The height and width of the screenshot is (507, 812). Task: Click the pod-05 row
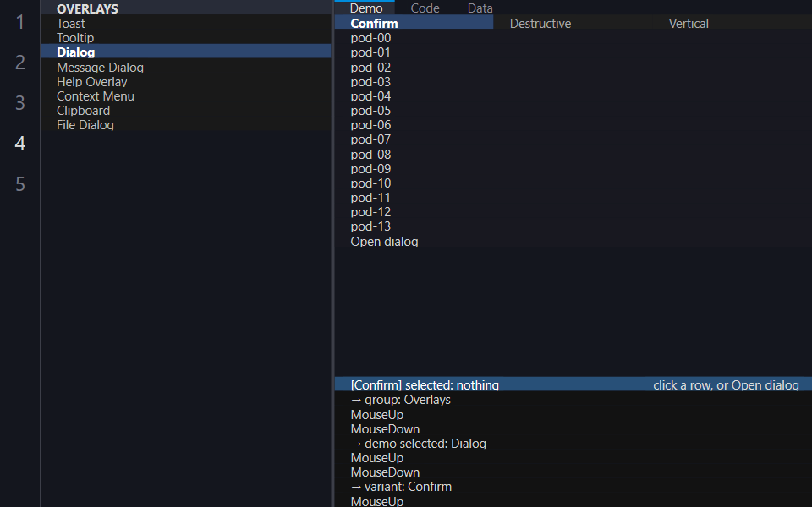tap(573, 110)
